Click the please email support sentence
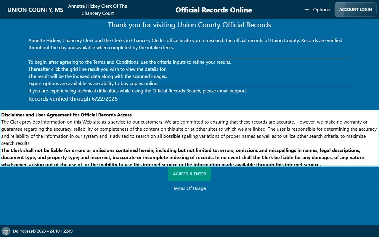The height and width of the screenshot is (237, 379). [138, 91]
